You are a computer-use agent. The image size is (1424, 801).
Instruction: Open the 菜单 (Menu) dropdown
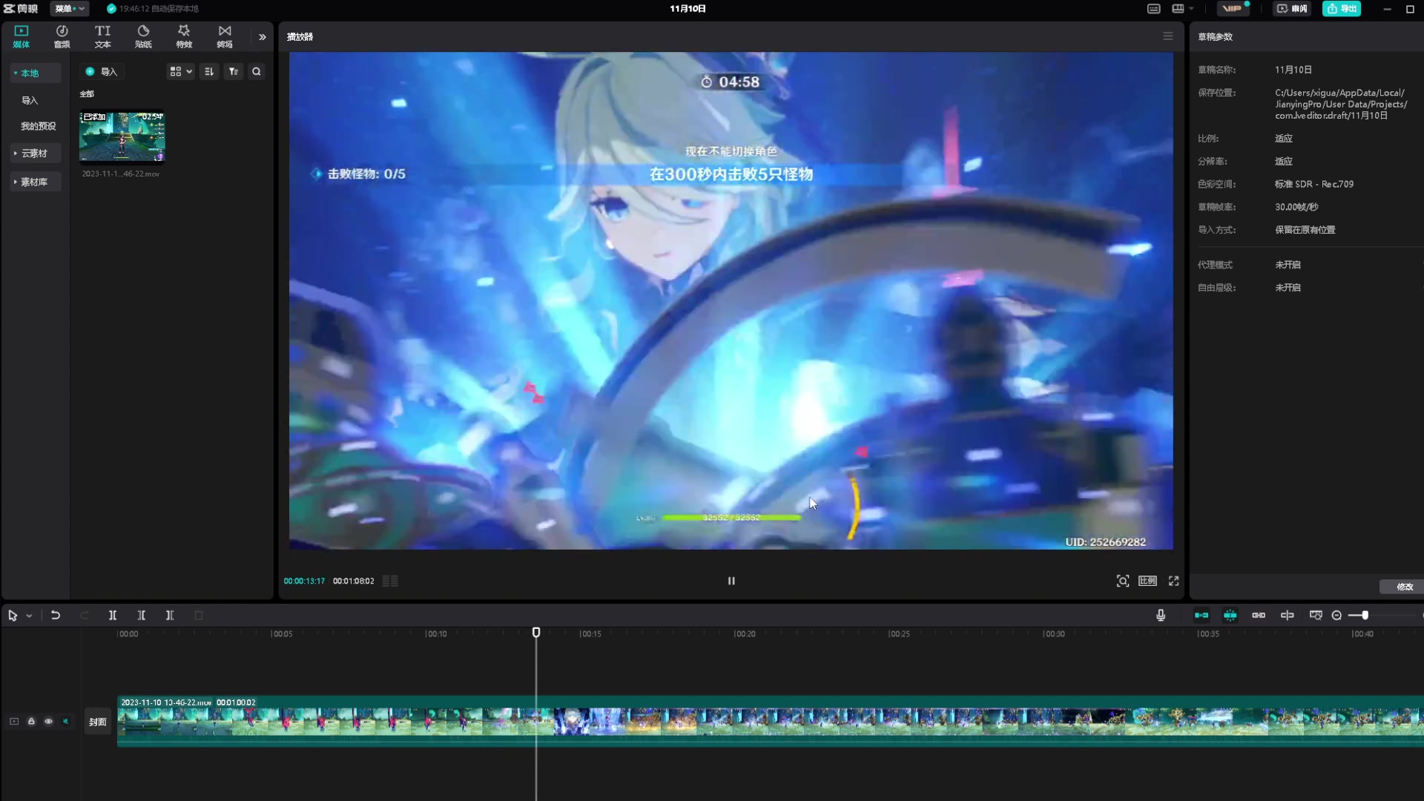[70, 9]
